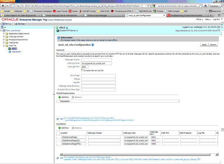224x164 pixels.
Task: Click the search magnifier icon
Action: point(200,6)
